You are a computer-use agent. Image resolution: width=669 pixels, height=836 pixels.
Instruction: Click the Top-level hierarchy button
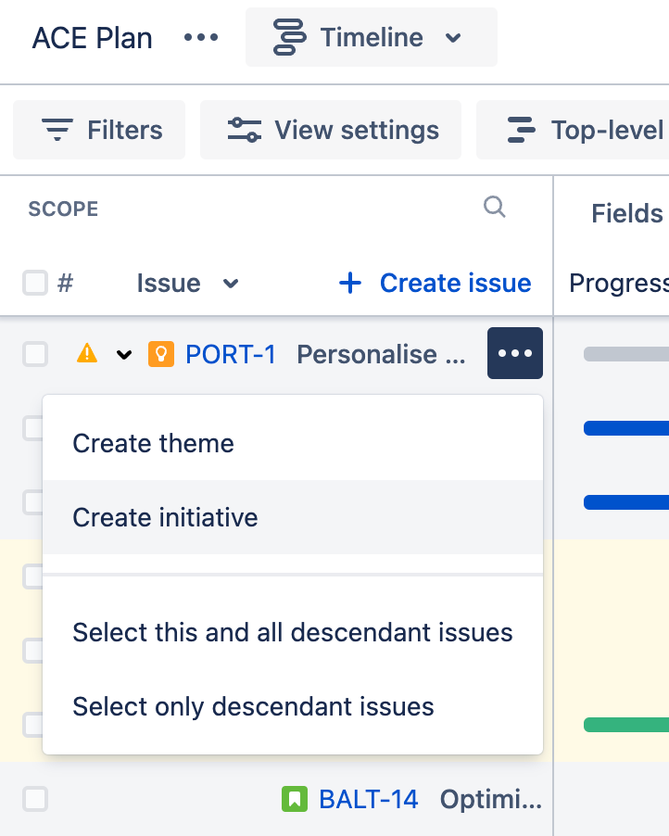pos(573,130)
